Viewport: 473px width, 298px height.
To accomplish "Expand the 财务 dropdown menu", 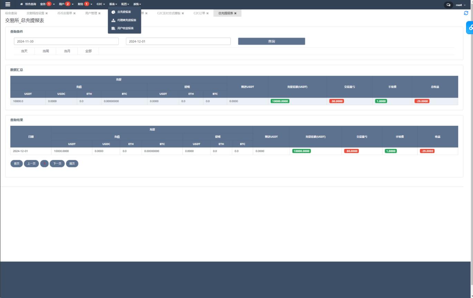I will click(85, 4).
